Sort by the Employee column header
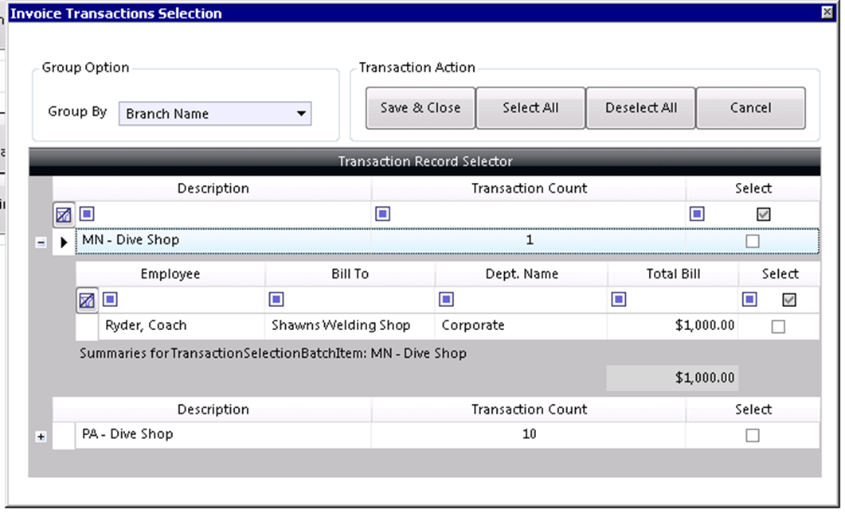This screenshot has width=845, height=513. tap(170, 274)
